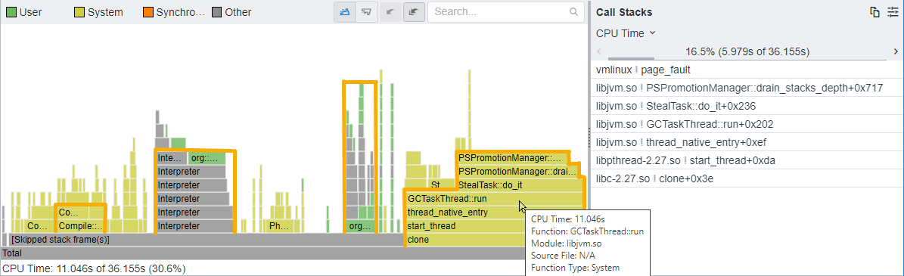
Task: Click the reset zoom arrow icon
Action: pos(414,11)
